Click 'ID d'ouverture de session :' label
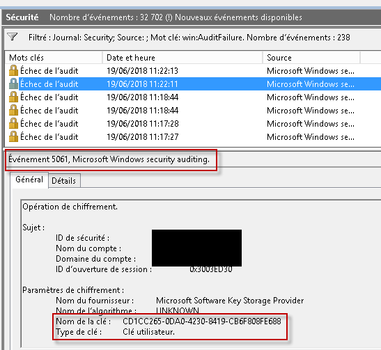Image resolution: width=381 pixels, height=350 pixels. 104,269
